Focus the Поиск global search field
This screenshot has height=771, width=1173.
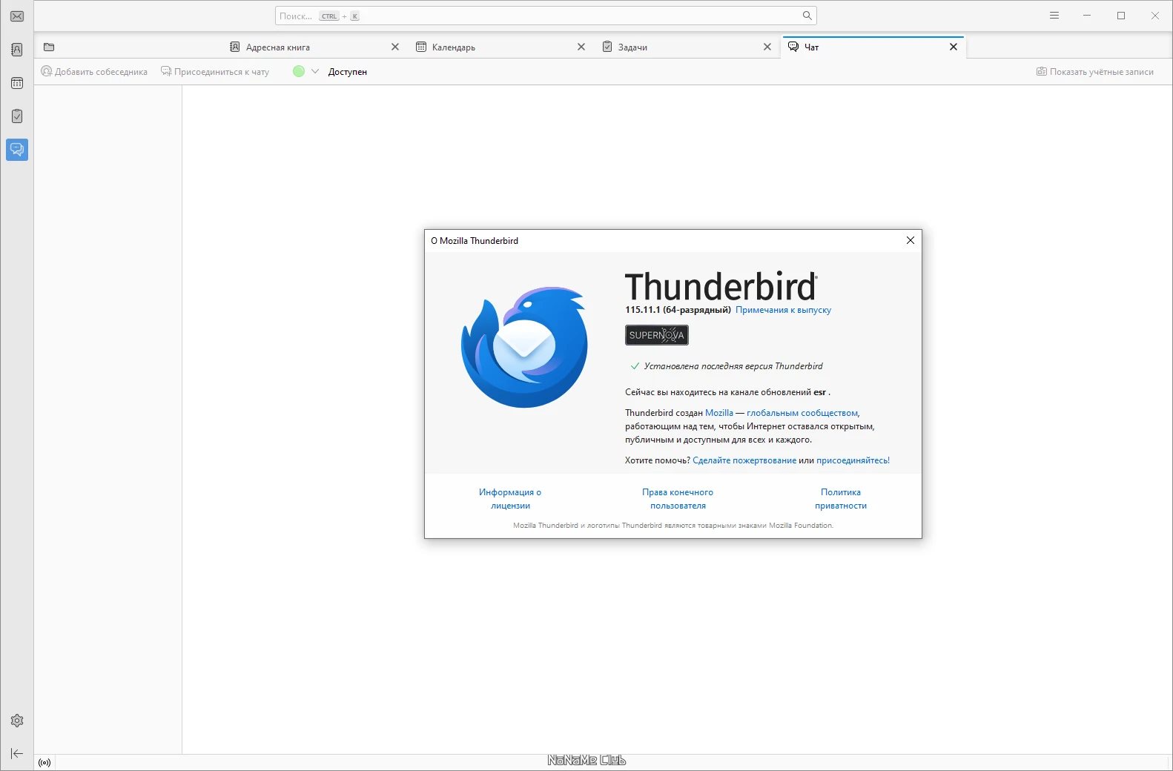(x=546, y=16)
